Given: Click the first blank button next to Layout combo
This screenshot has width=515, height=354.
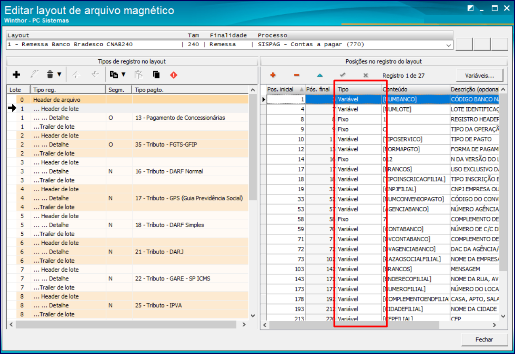Looking at the screenshot, I should (x=465, y=45).
